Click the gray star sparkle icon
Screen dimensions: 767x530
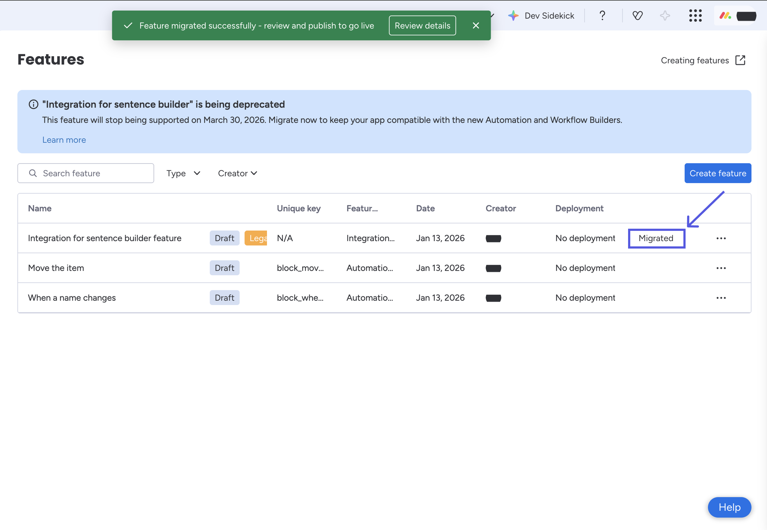[665, 16]
